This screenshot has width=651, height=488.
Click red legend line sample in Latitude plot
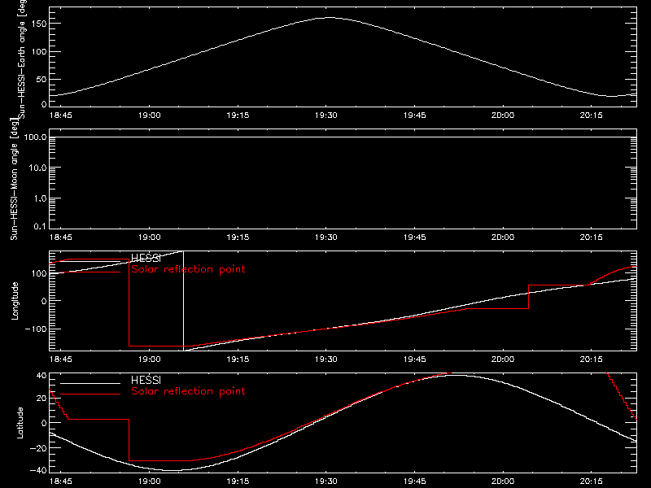point(90,394)
